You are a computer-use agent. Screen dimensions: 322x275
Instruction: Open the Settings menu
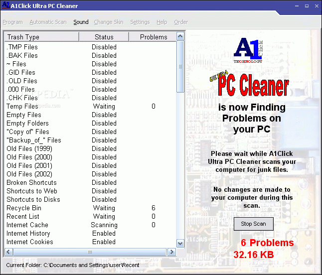click(x=140, y=22)
